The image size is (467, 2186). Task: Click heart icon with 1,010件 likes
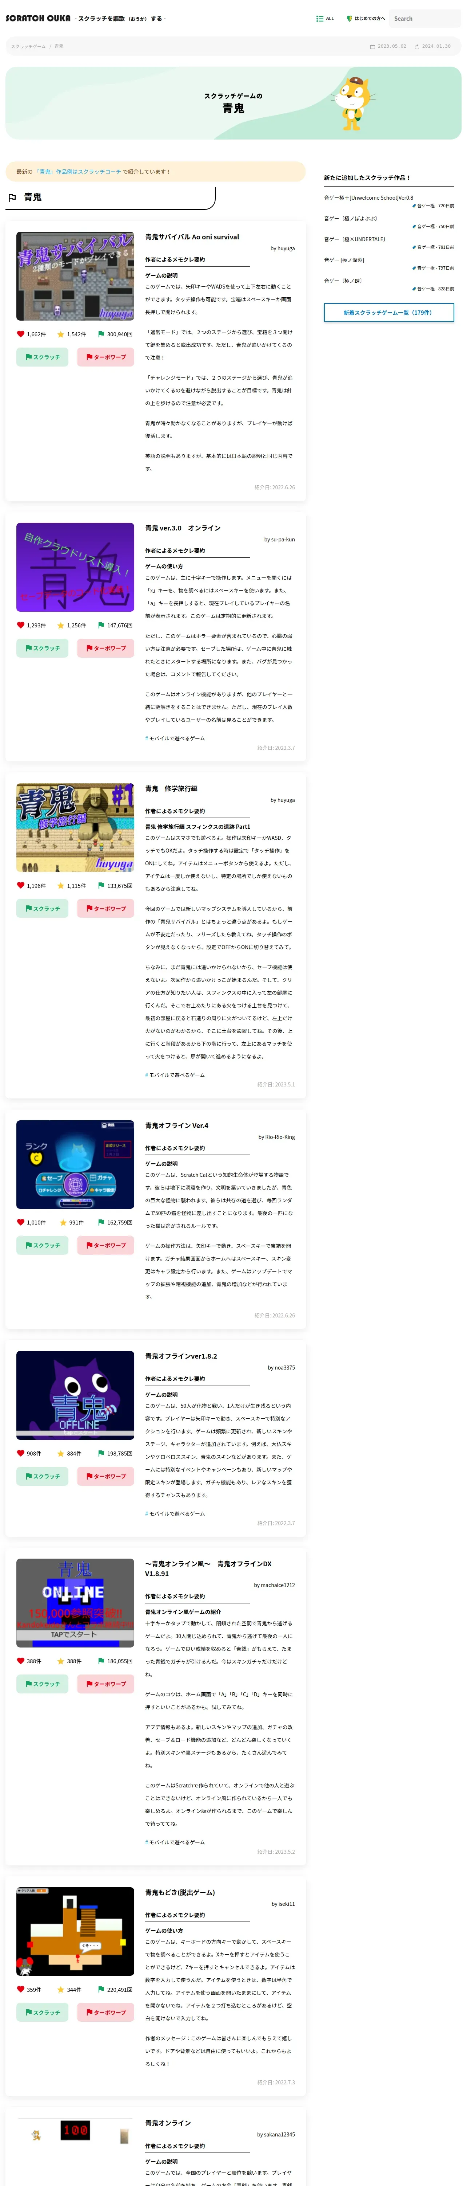[x=21, y=1223]
